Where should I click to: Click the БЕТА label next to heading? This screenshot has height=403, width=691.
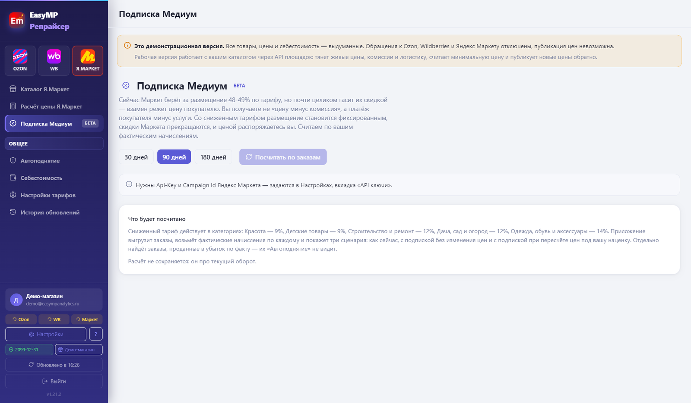click(x=239, y=86)
